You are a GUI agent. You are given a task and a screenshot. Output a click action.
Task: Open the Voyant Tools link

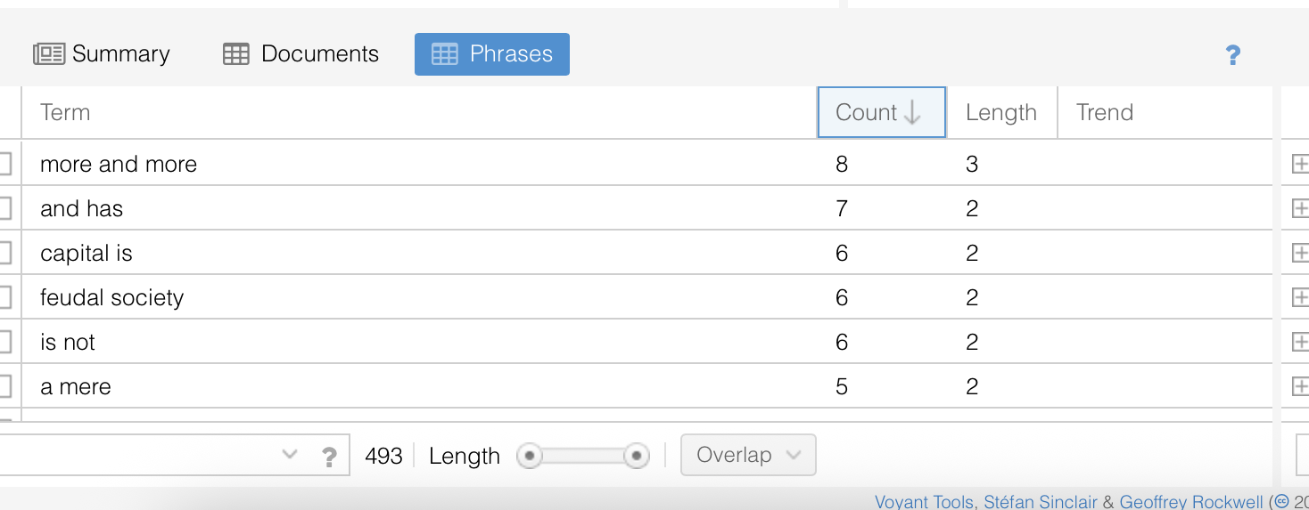[x=924, y=502]
